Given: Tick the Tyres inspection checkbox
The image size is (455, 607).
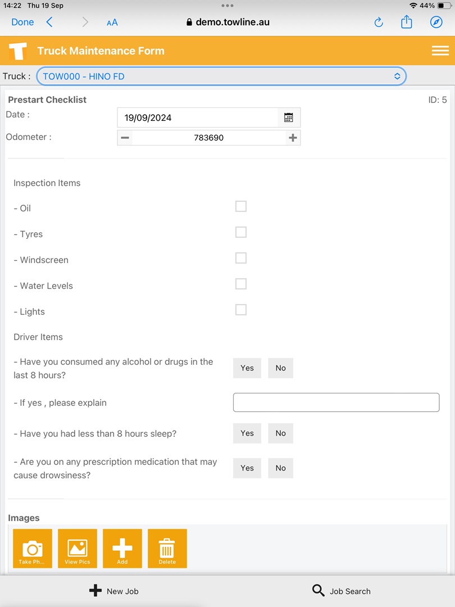Looking at the screenshot, I should point(241,233).
